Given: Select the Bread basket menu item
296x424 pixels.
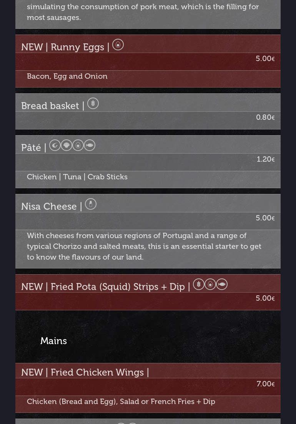Looking at the screenshot, I should pos(50,106).
